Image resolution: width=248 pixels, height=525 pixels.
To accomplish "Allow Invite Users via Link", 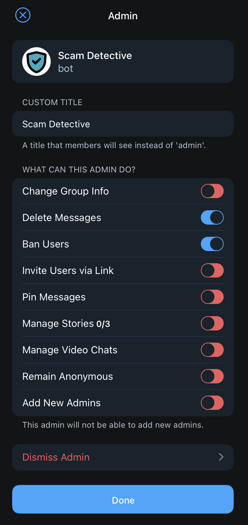I will [212, 270].
